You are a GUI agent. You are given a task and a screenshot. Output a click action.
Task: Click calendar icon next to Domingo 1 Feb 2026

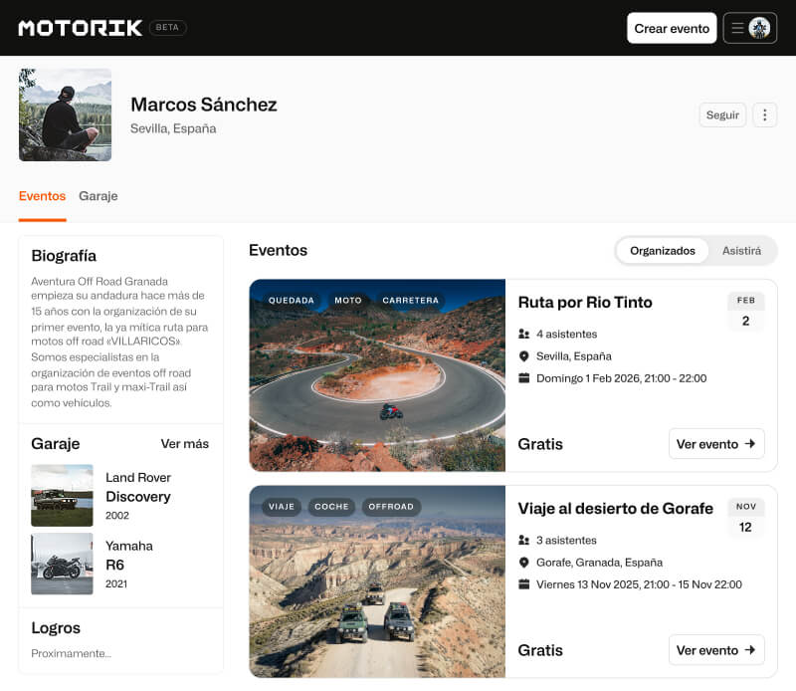pos(524,378)
